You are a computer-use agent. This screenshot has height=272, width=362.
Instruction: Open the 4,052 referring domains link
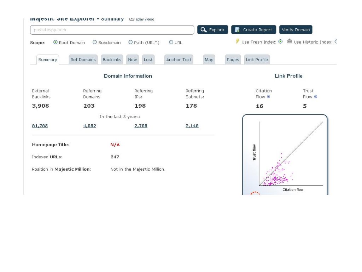click(89, 126)
